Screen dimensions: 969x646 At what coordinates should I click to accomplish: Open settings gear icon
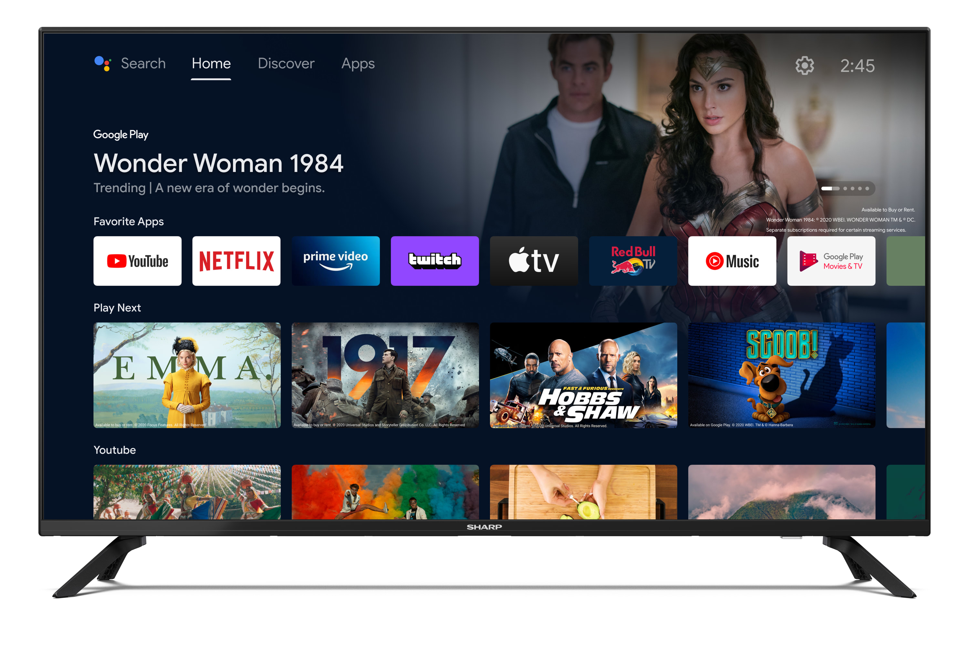pos(805,64)
